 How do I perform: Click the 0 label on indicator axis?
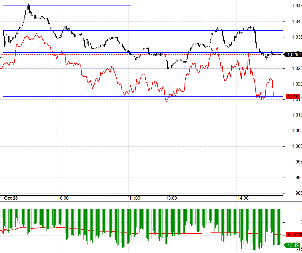(300, 209)
